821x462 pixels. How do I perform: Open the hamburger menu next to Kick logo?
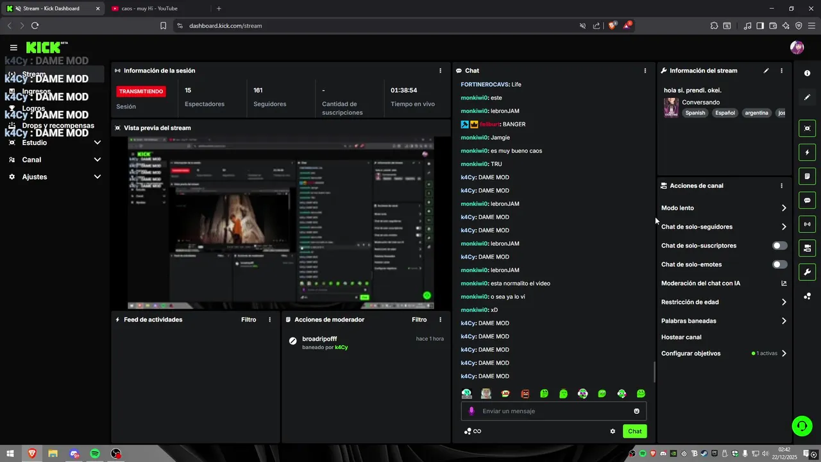click(13, 47)
